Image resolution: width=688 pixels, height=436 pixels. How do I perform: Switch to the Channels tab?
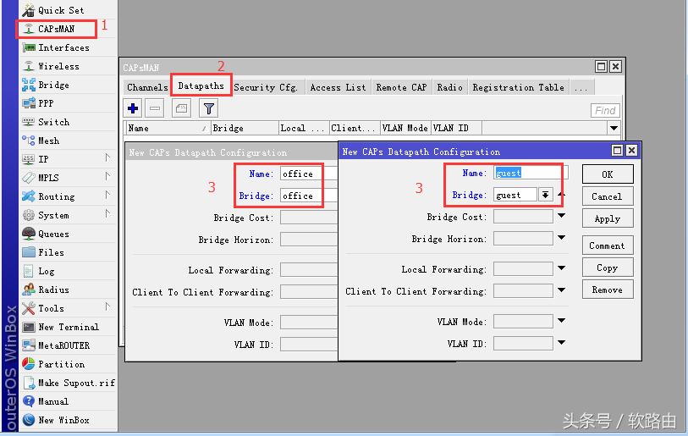tap(147, 87)
